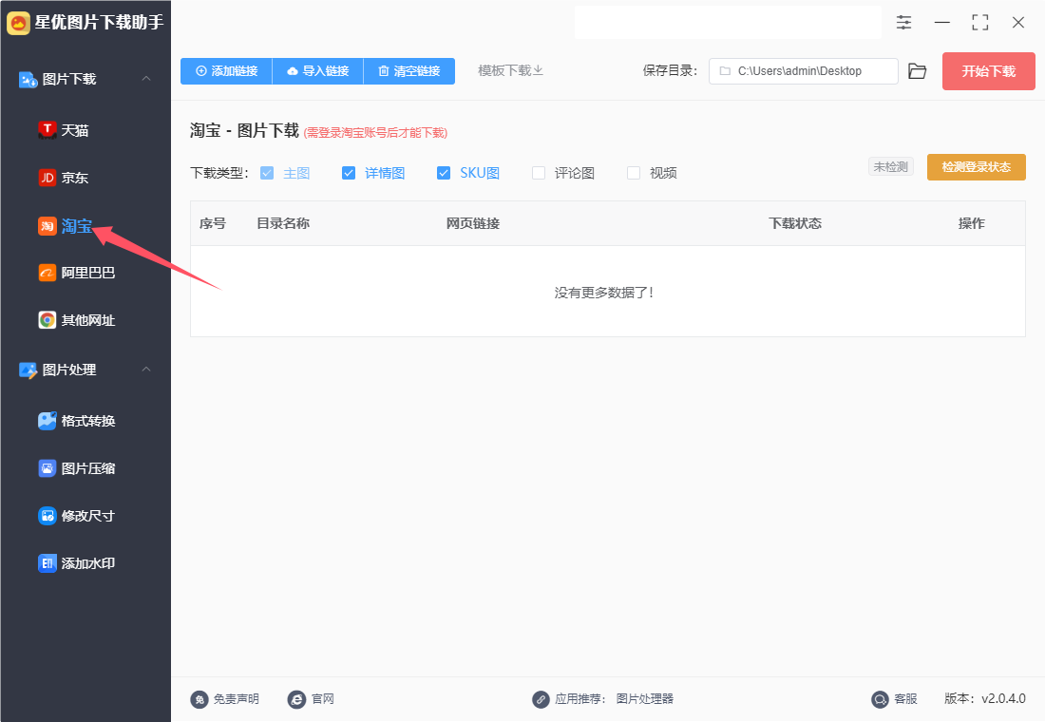
Task: Click the 清空链接 button
Action: click(x=409, y=70)
